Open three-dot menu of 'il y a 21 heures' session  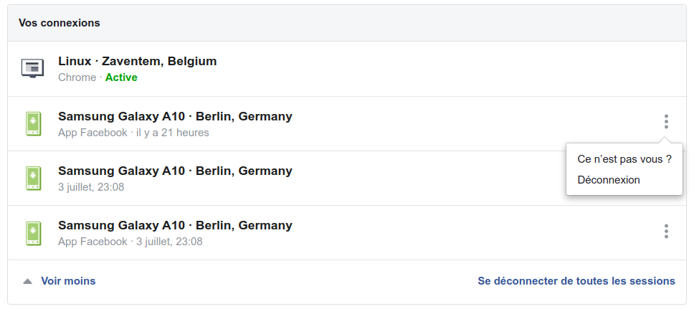pyautogui.click(x=666, y=121)
